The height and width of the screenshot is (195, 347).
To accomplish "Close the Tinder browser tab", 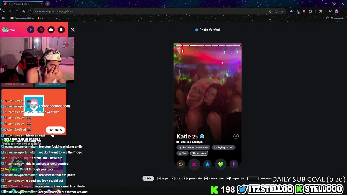I will click(41, 4).
